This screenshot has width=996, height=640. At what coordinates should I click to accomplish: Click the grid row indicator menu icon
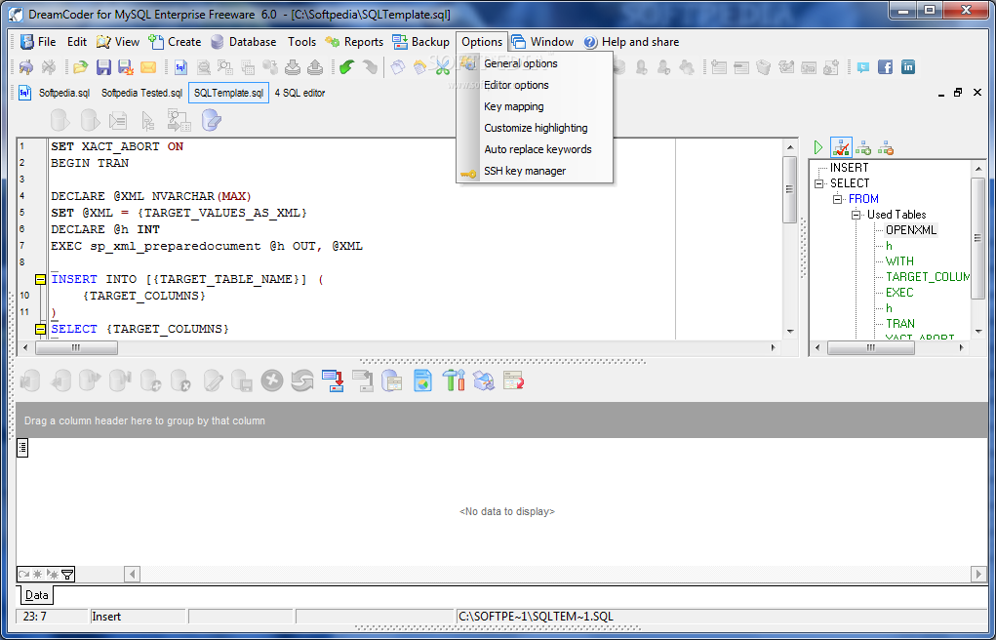point(22,448)
